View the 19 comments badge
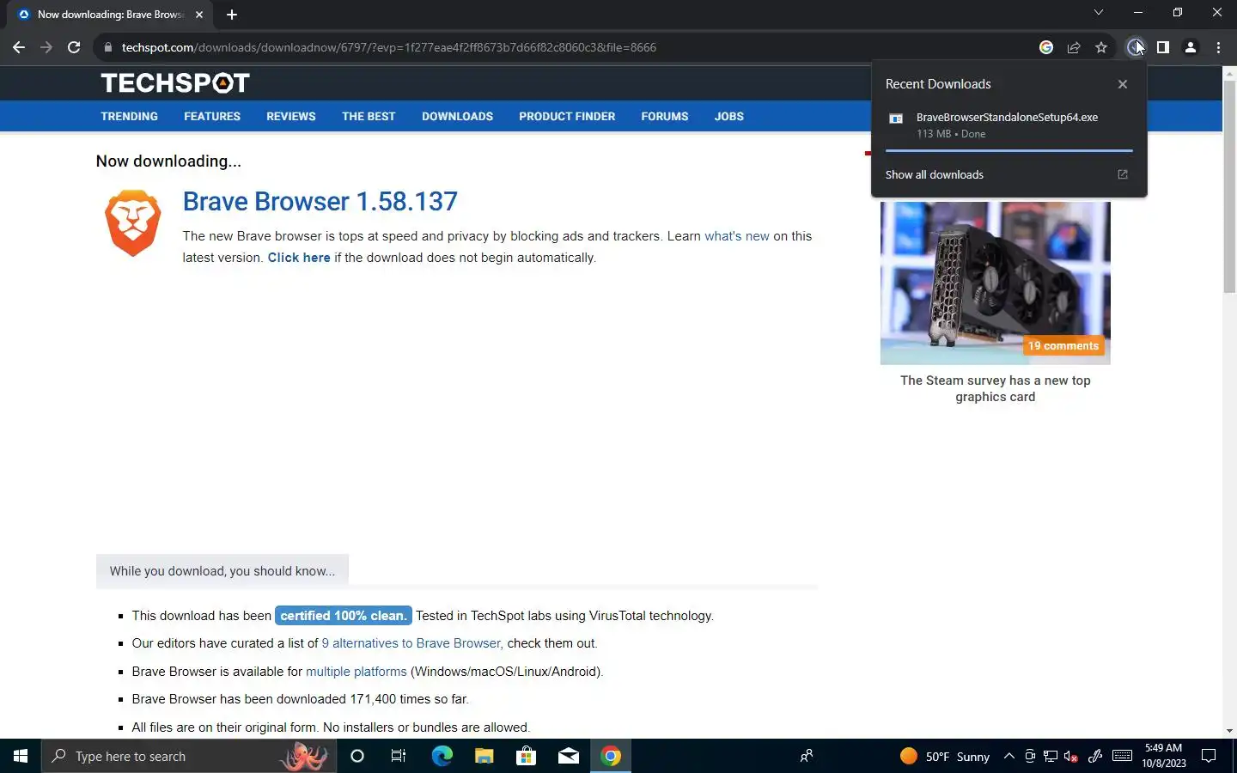Screen dimensions: 1237x773 coord(1063,345)
